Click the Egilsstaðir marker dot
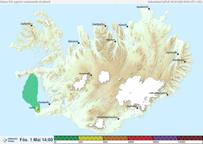Image resolution: width=203 pixels, height=144 pixels. pyautogui.click(x=178, y=54)
